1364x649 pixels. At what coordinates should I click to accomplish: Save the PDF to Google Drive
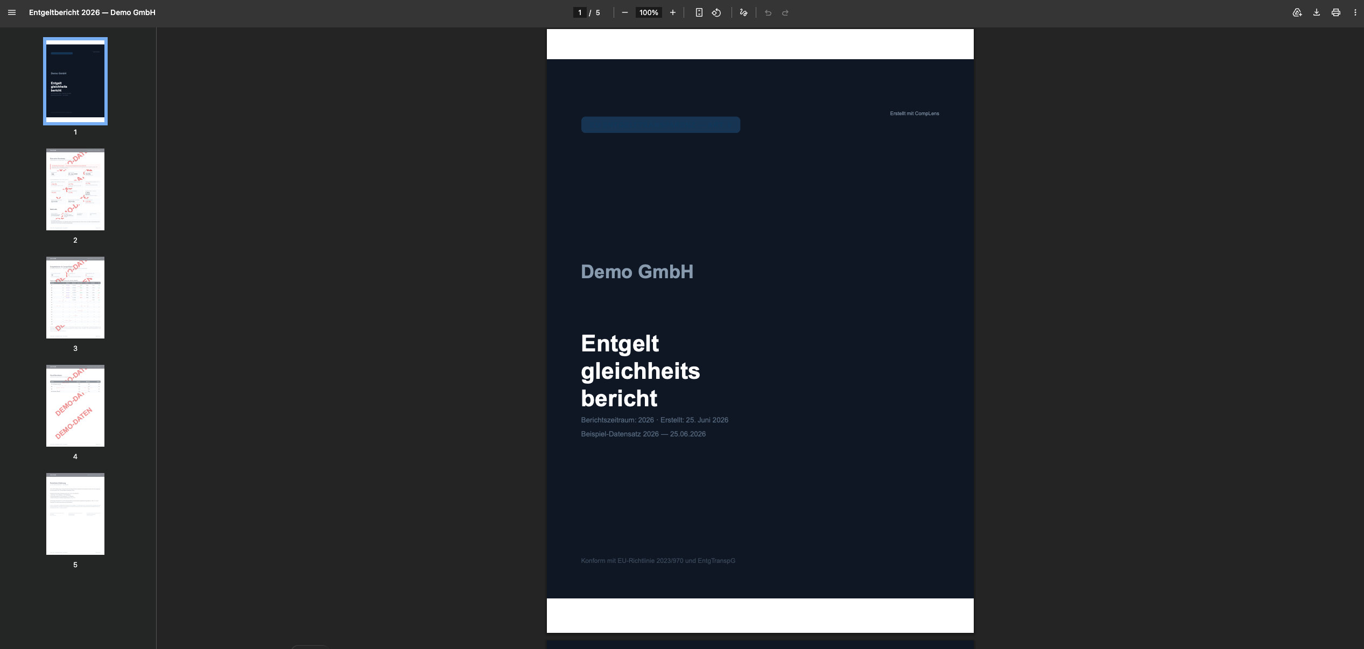click(1297, 12)
